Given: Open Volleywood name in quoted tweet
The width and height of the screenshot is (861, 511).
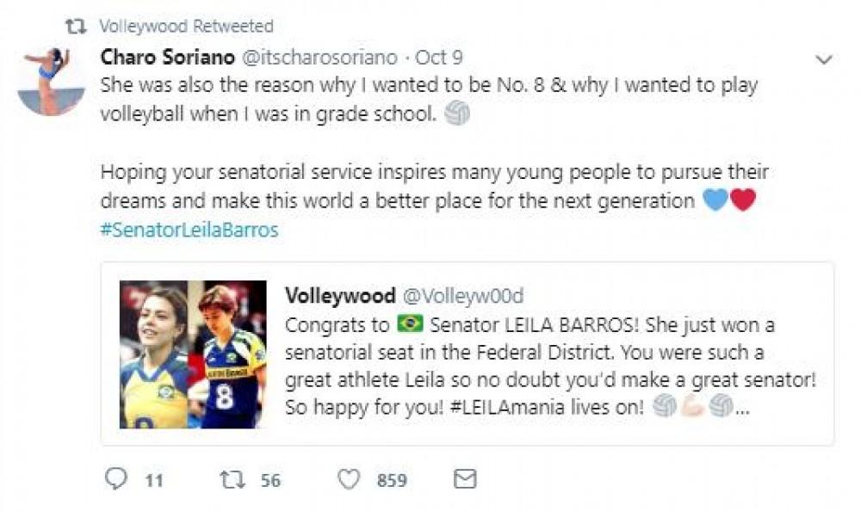Looking at the screenshot, I should (340, 295).
